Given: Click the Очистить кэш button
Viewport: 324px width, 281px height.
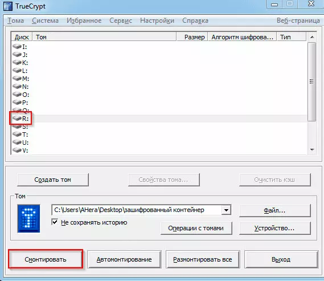Looking at the screenshot, I should 275,180.
